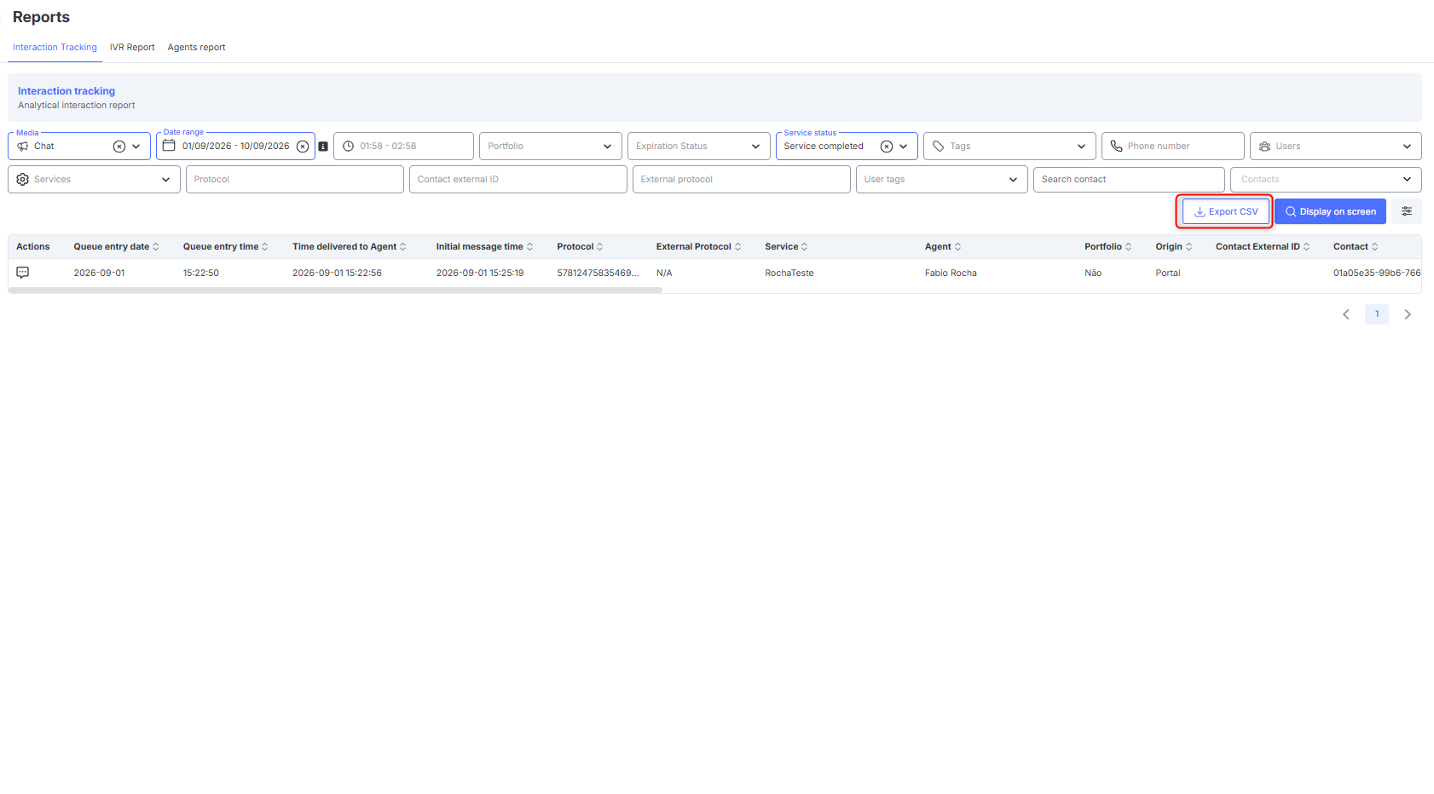Open the IVR Report tab
Screen dimensions: 1434x794
coord(132,48)
